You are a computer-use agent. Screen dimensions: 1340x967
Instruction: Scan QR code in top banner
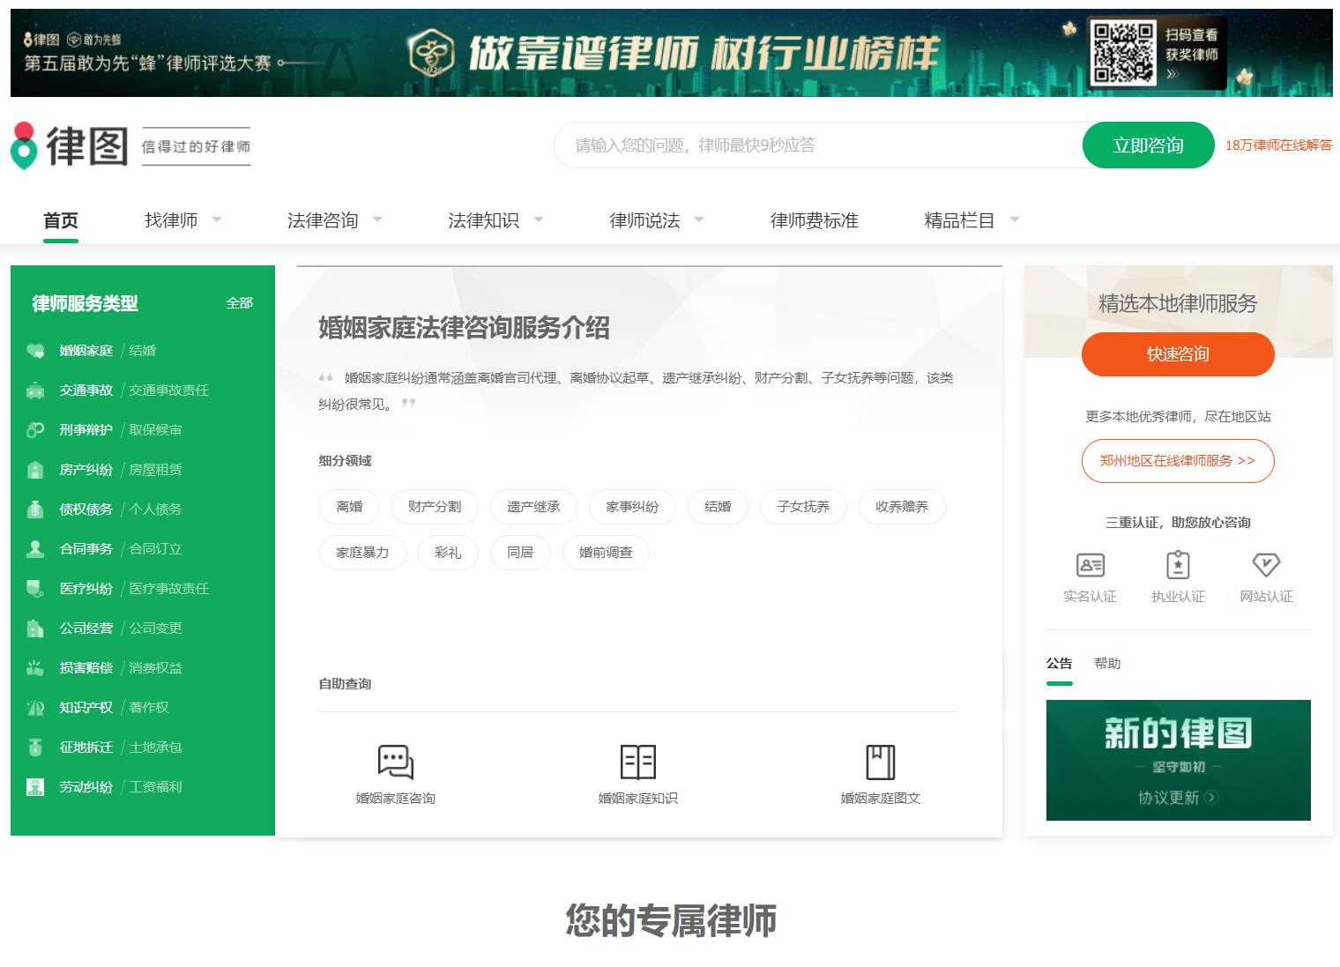[x=1122, y=53]
